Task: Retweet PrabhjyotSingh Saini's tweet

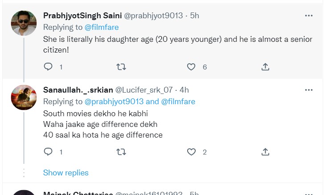Action: click(121, 67)
